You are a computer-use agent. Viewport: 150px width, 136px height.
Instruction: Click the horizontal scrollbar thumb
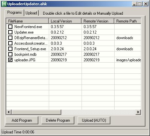click(36, 112)
